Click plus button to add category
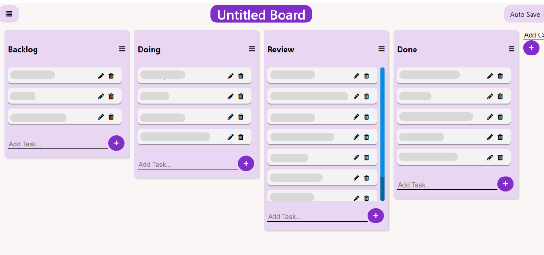This screenshot has width=544, height=255. [x=531, y=48]
